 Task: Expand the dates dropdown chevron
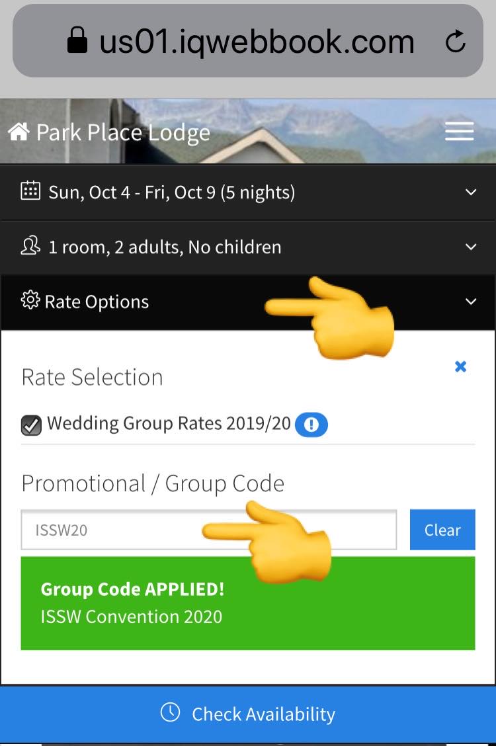(x=471, y=192)
